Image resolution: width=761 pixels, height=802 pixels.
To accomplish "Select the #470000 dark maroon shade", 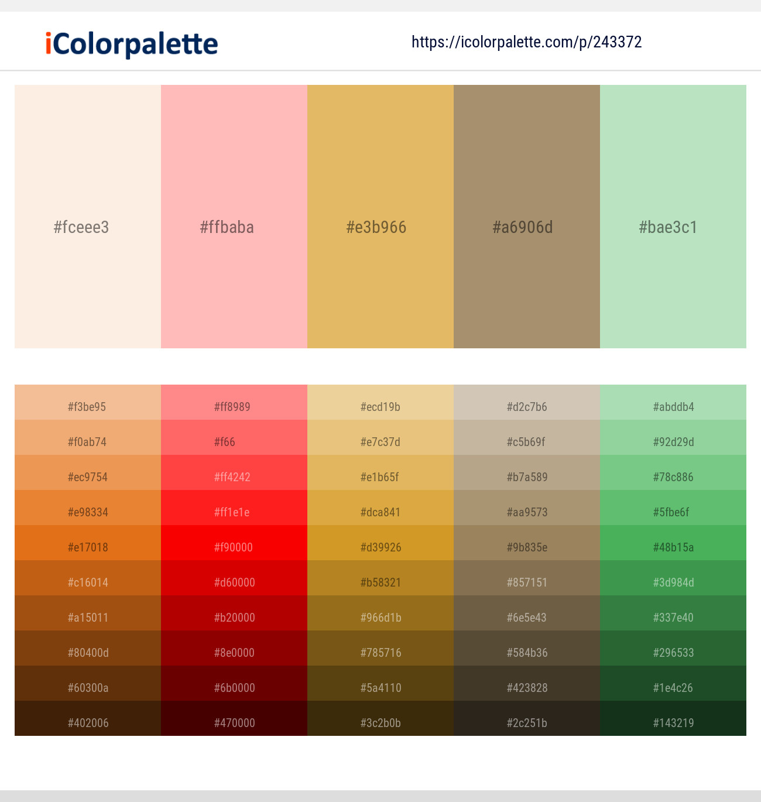I will (234, 718).
